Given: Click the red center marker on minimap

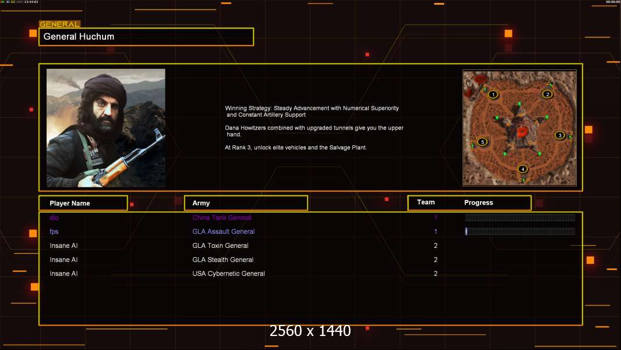Looking at the screenshot, I should click(x=523, y=131).
